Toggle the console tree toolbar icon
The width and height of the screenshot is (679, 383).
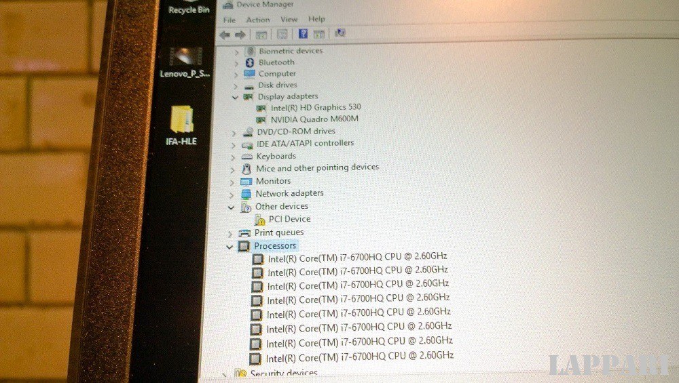coord(261,35)
